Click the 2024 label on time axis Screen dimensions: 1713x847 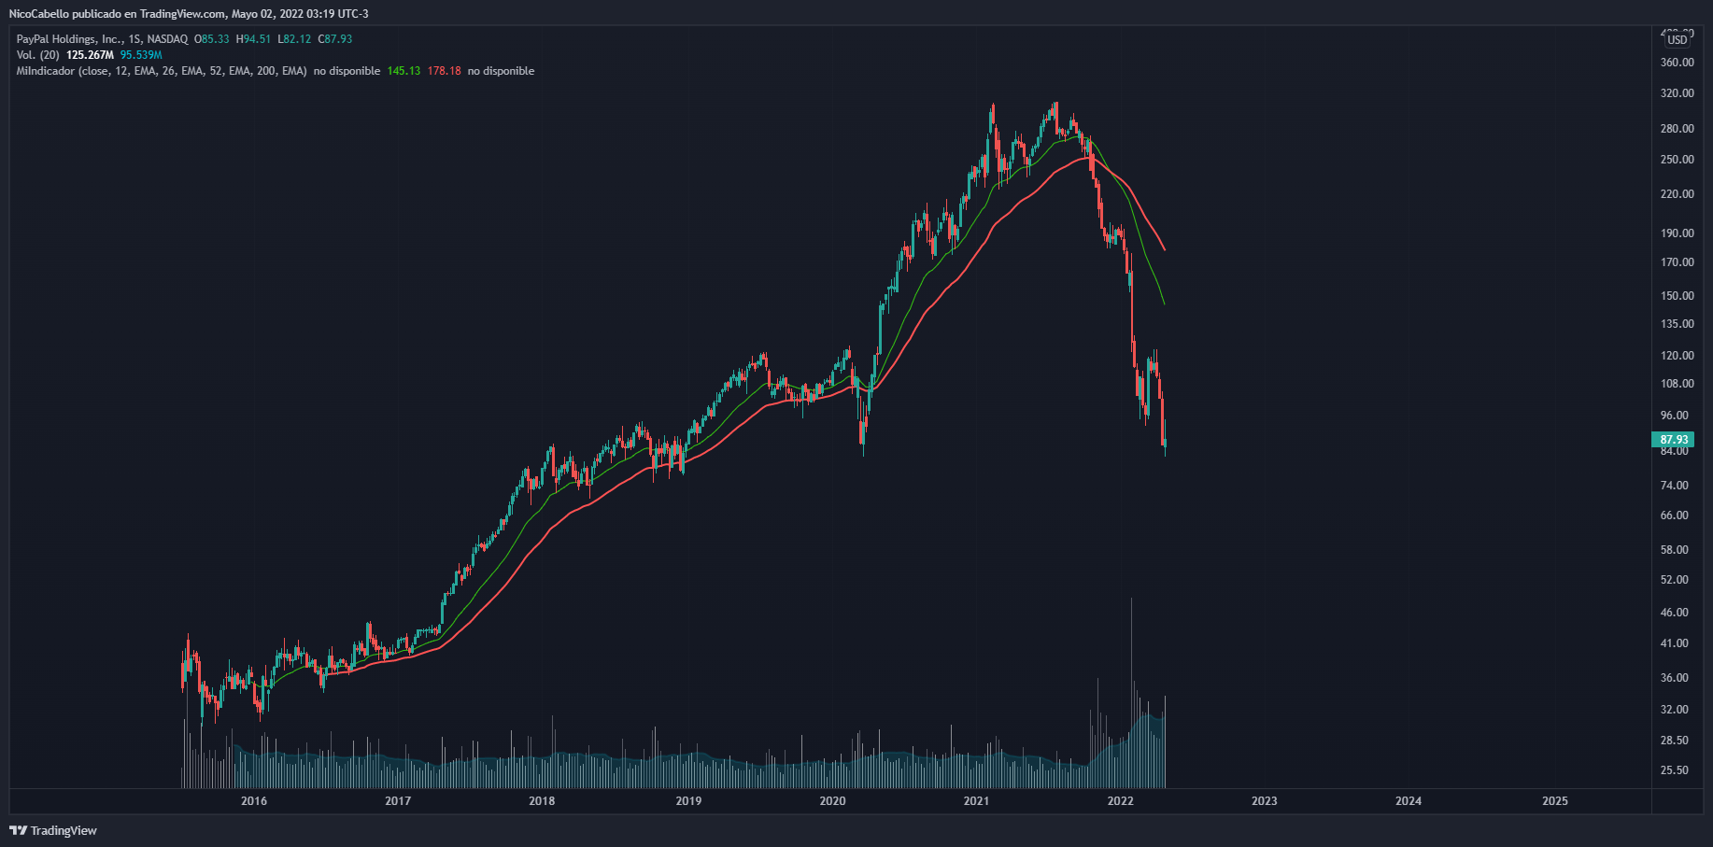click(1409, 801)
